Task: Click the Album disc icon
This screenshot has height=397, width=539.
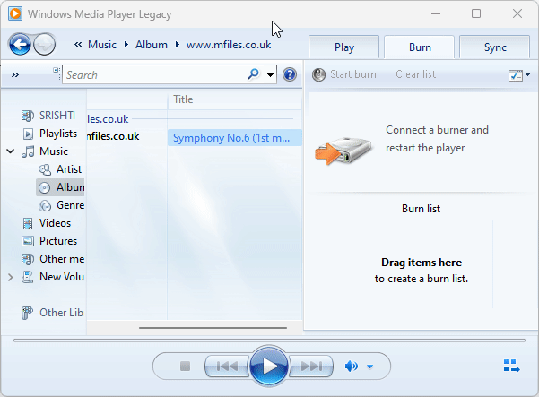Action: tap(44, 187)
